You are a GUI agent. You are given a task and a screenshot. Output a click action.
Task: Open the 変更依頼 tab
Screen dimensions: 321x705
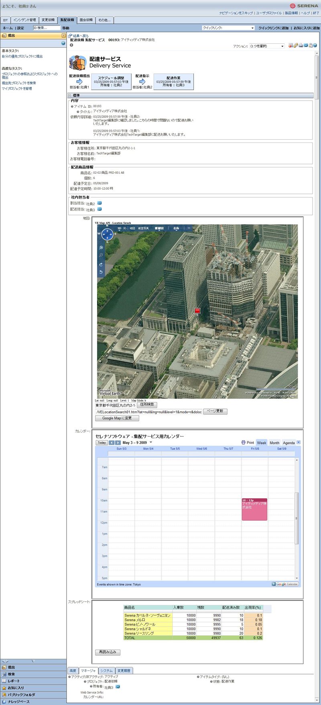click(x=48, y=20)
